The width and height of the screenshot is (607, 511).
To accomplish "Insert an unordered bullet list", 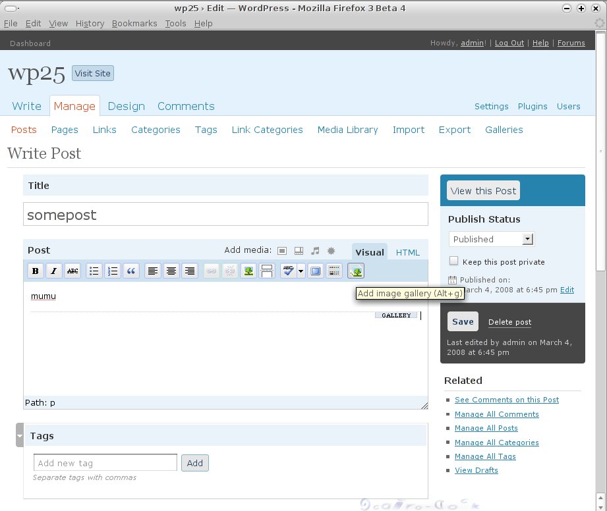I will pyautogui.click(x=94, y=271).
